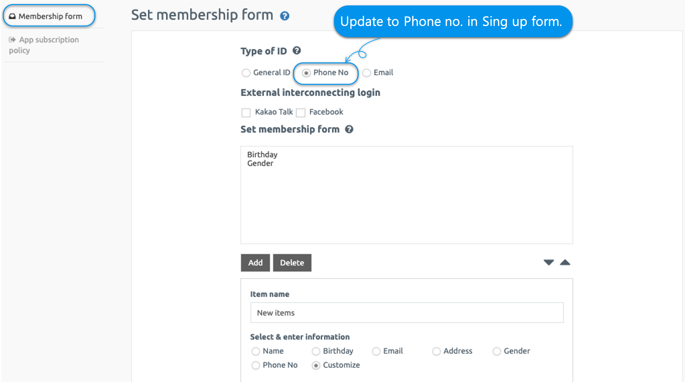Choose Email as type of ID

[x=366, y=73]
